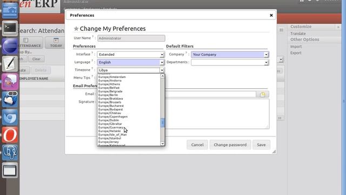346x195 pixels.
Task: Click the Cancel button
Action: pyautogui.click(x=197, y=145)
